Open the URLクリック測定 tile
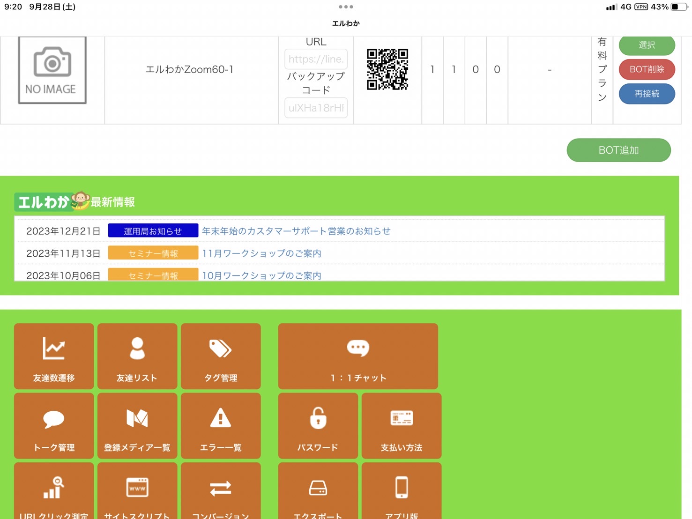Viewport: 692px width, 519px height. (x=54, y=491)
